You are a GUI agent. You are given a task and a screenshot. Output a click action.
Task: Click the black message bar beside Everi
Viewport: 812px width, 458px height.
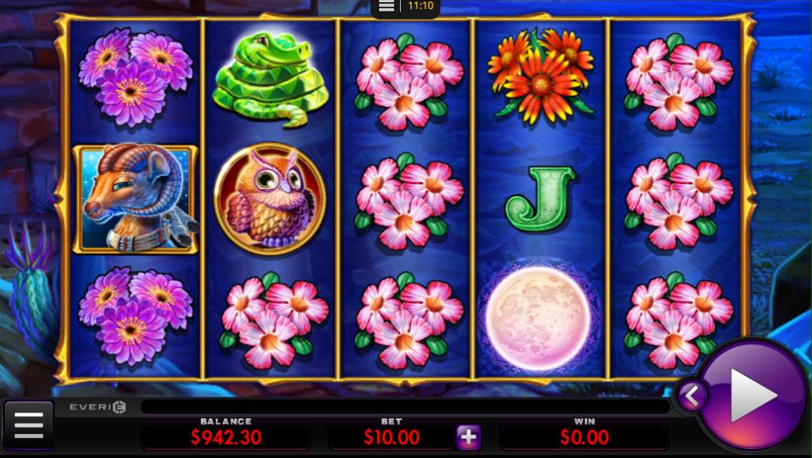pyautogui.click(x=405, y=406)
